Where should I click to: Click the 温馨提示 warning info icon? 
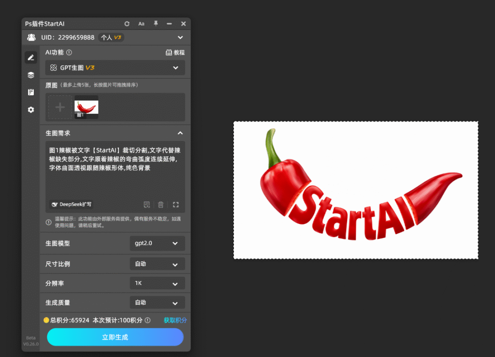coord(49,222)
